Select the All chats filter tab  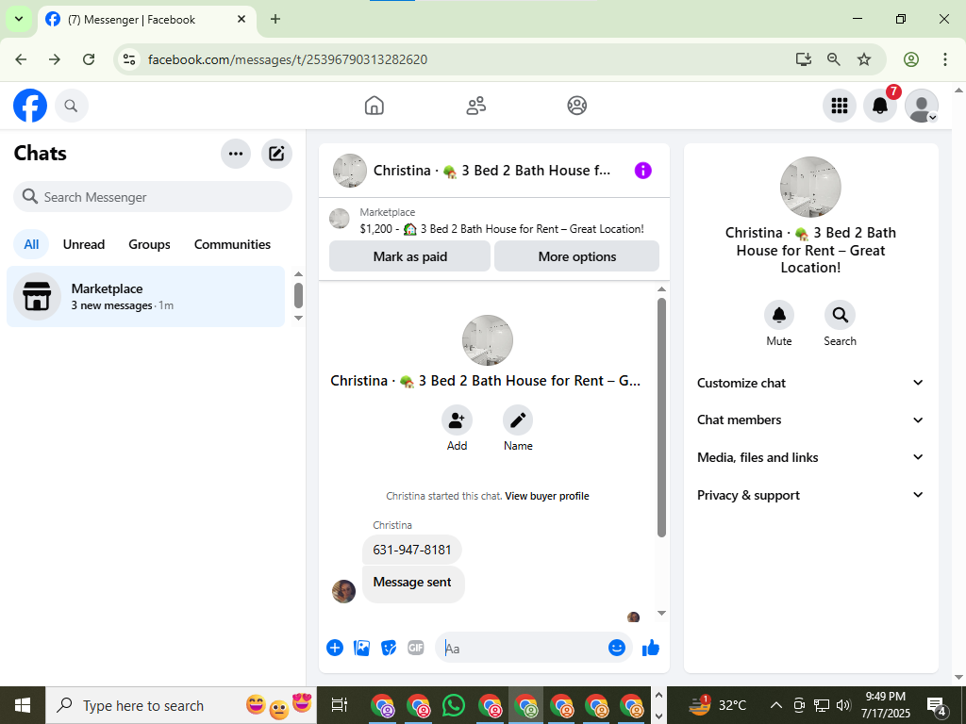click(x=31, y=244)
